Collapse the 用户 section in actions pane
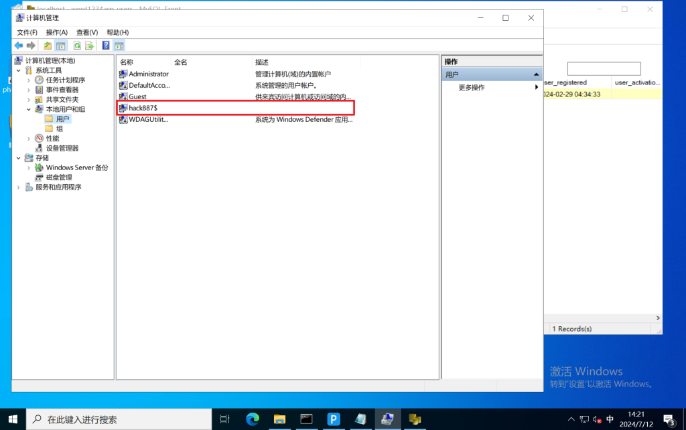This screenshot has width=686, height=430. point(537,74)
